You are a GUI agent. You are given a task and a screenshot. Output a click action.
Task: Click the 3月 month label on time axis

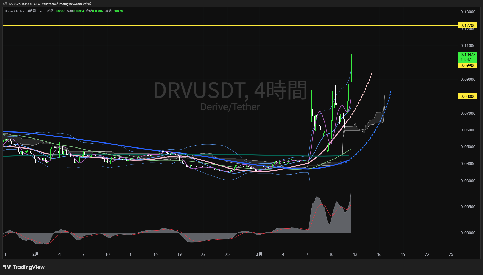coord(259,254)
